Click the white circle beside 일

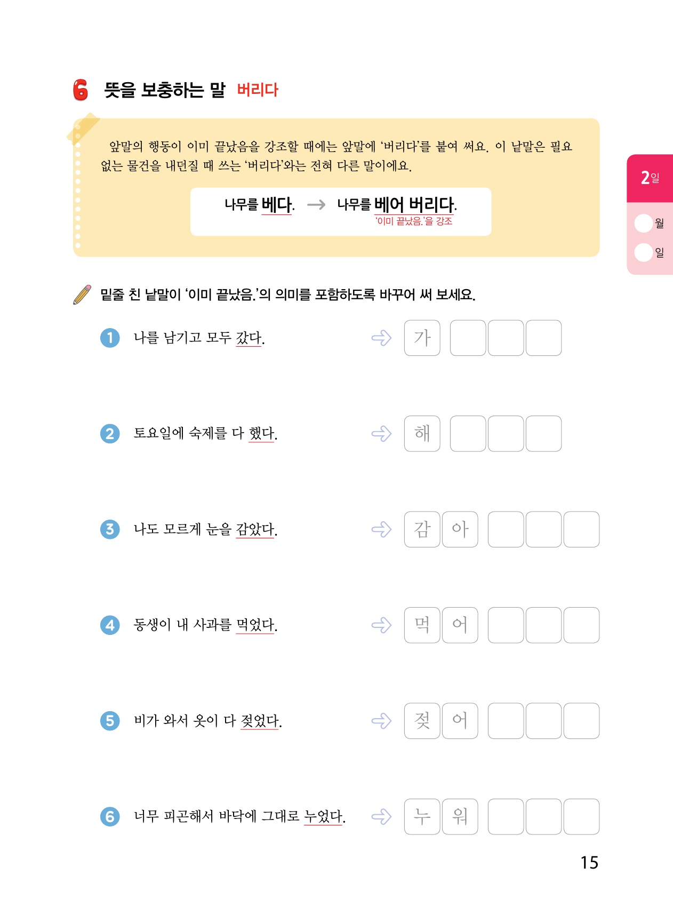click(x=643, y=252)
